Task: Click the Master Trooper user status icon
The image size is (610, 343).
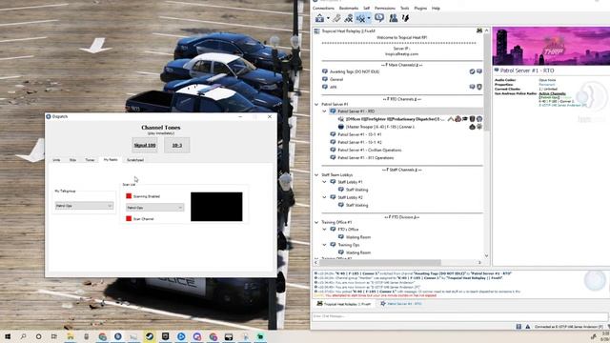Action: pyautogui.click(x=341, y=127)
